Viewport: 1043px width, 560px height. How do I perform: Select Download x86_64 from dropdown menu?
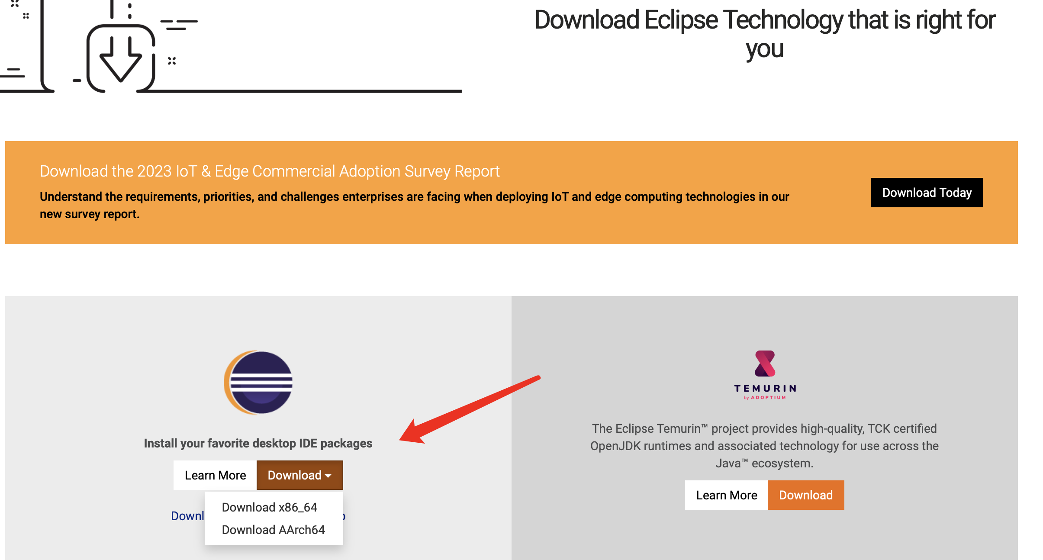[x=269, y=508]
